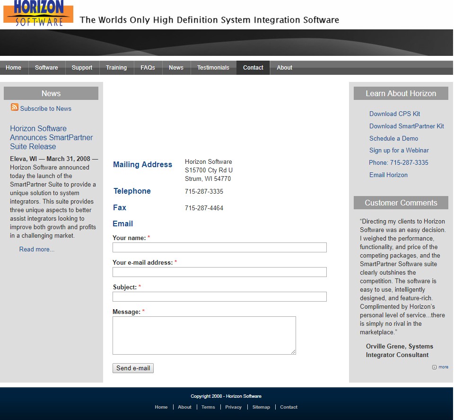Click the footer Contact link
The image size is (454, 420).
coord(288,407)
